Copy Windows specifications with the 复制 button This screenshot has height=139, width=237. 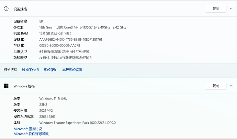[x=216, y=86]
